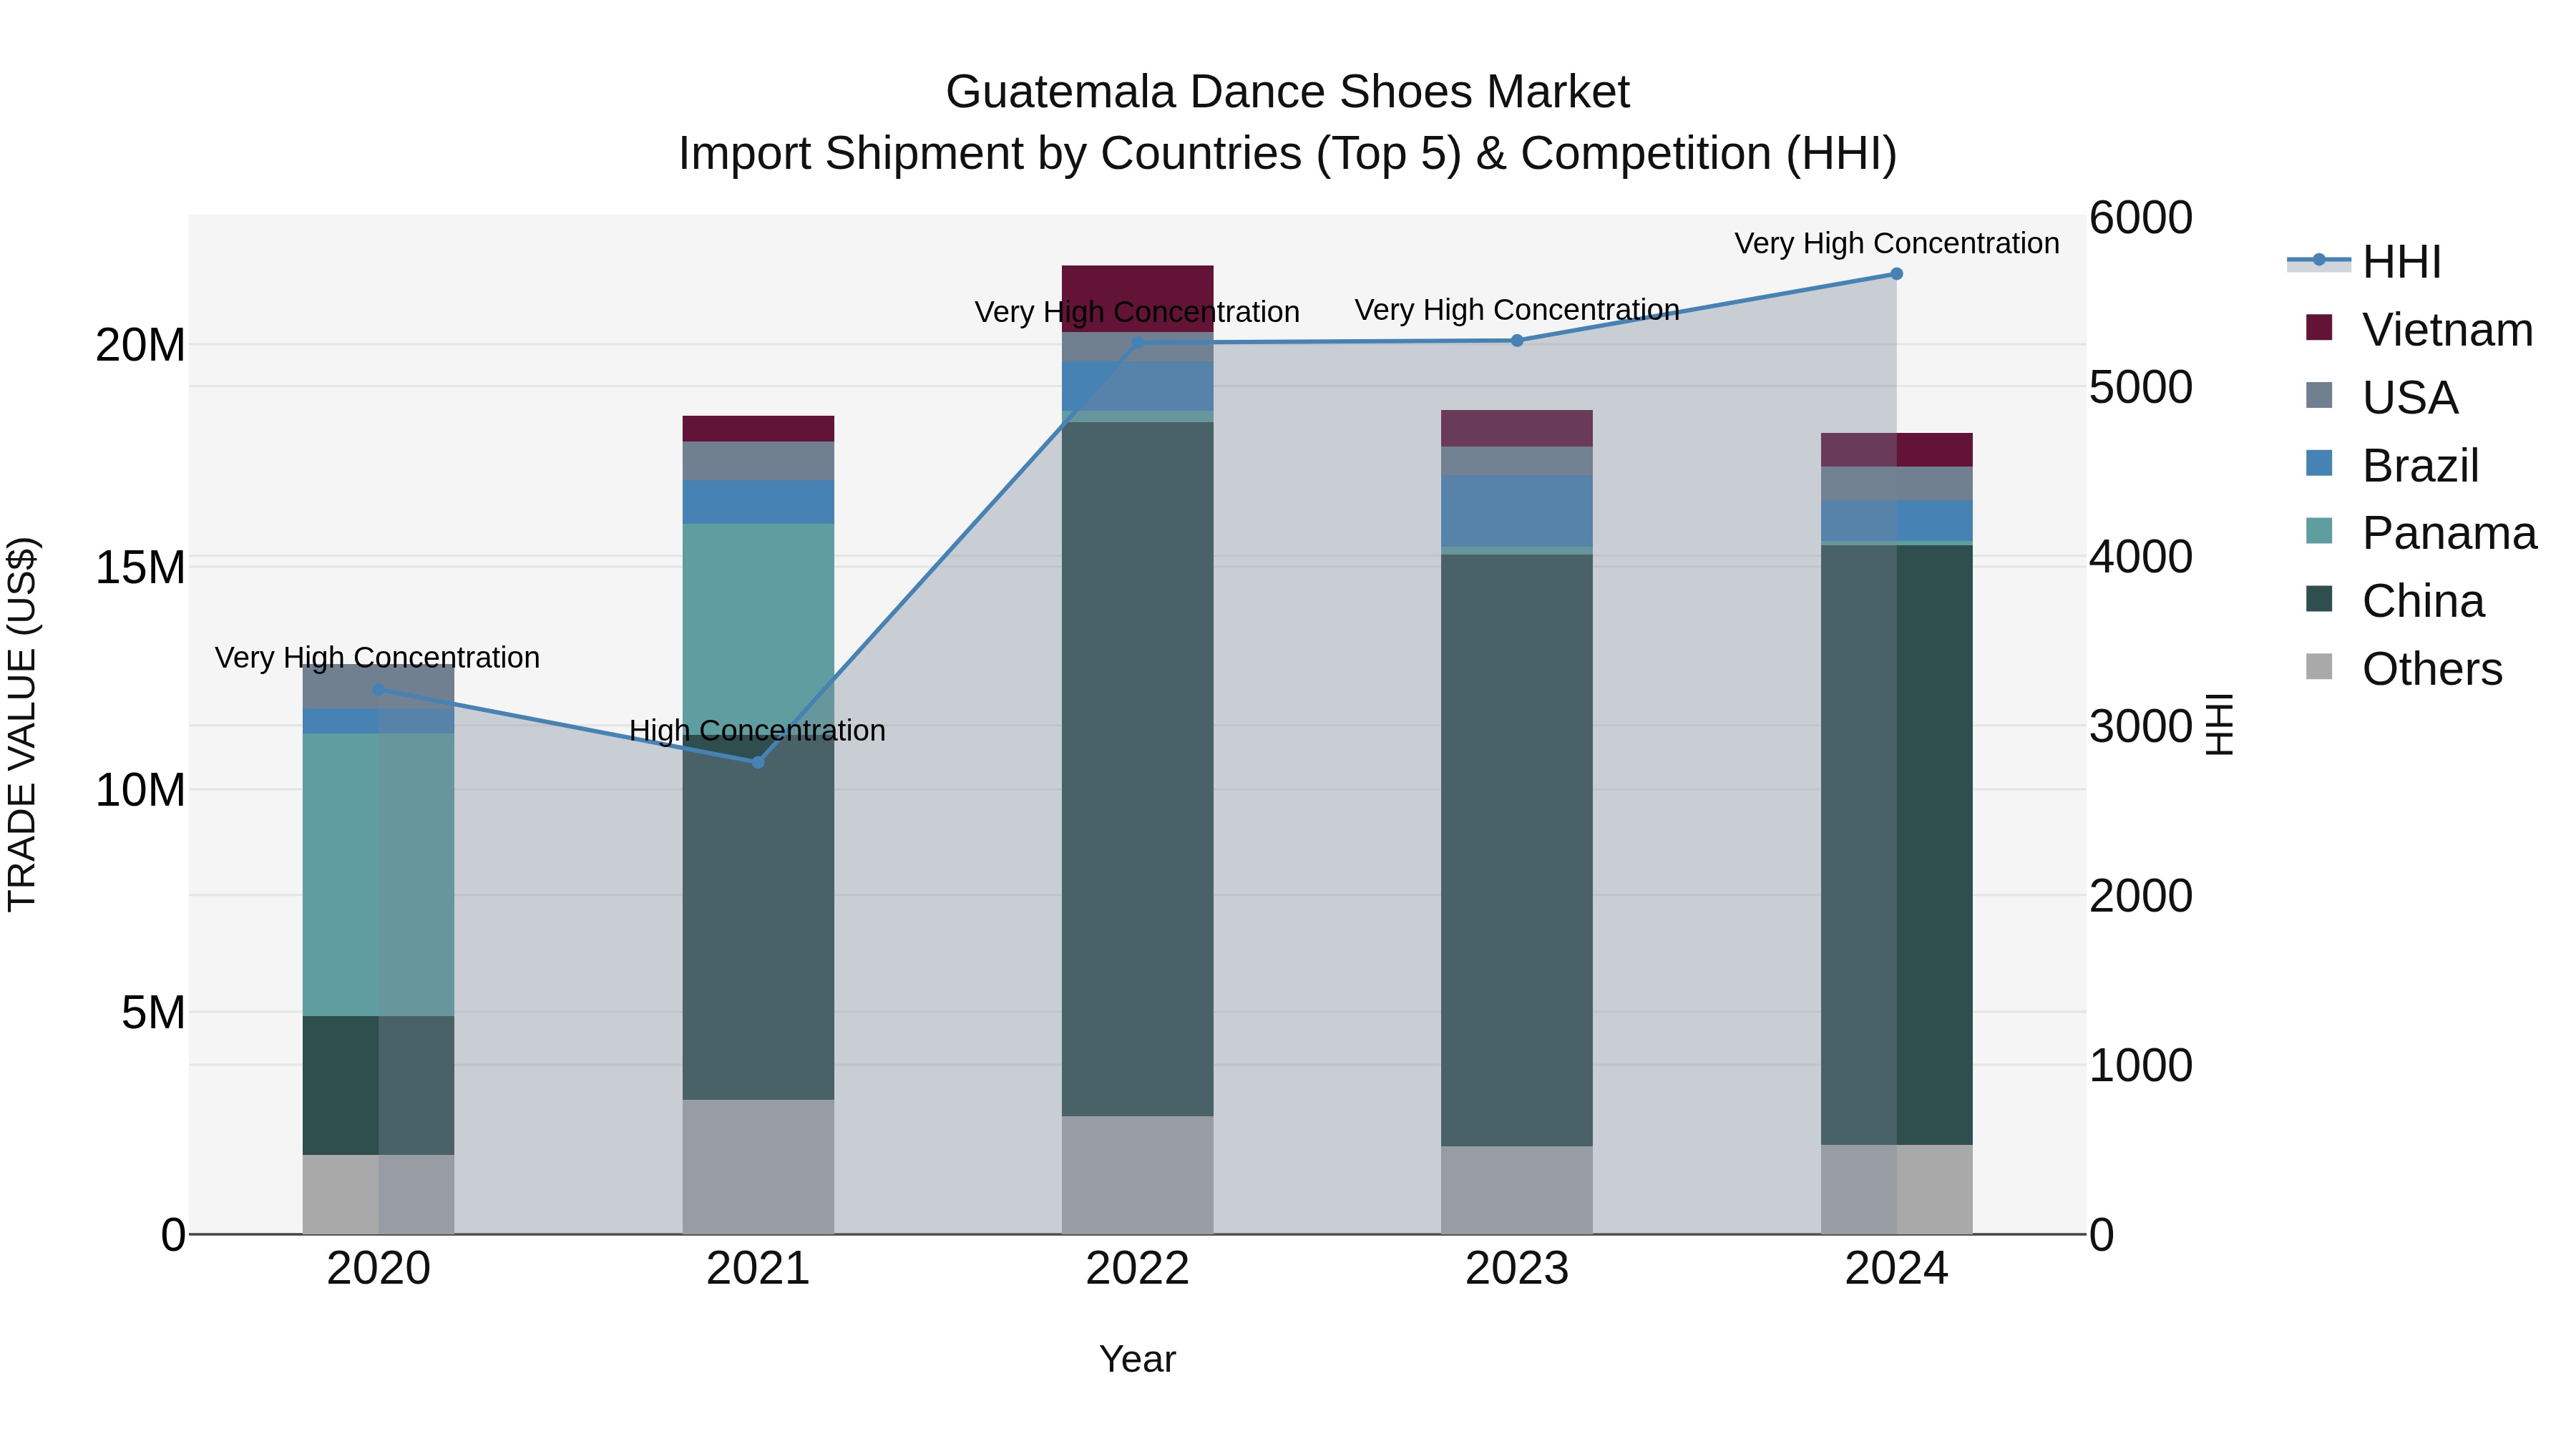Click the Others segment in the 2020 bar
The image size is (2576, 1449).
coord(378,1195)
